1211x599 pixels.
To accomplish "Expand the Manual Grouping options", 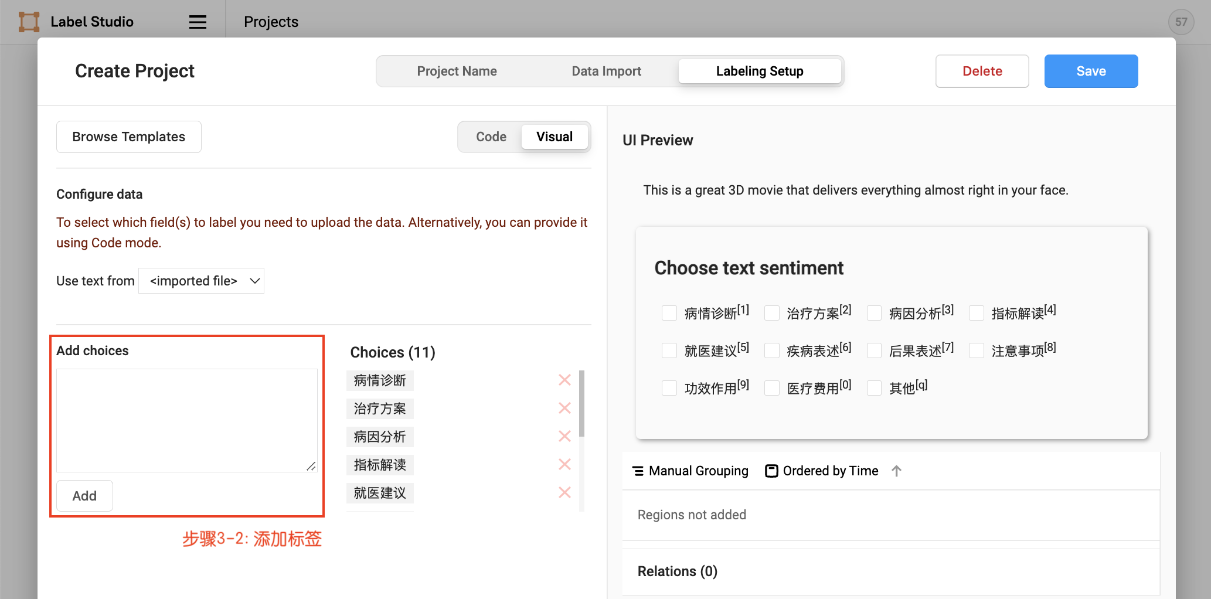I will 690,471.
